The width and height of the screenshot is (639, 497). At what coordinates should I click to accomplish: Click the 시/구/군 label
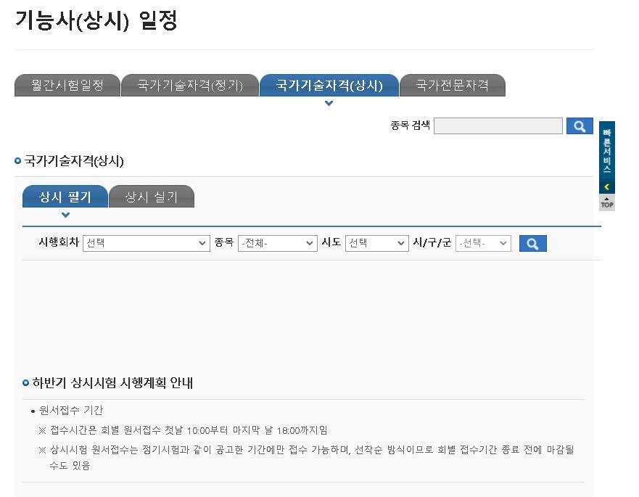pyautogui.click(x=432, y=242)
